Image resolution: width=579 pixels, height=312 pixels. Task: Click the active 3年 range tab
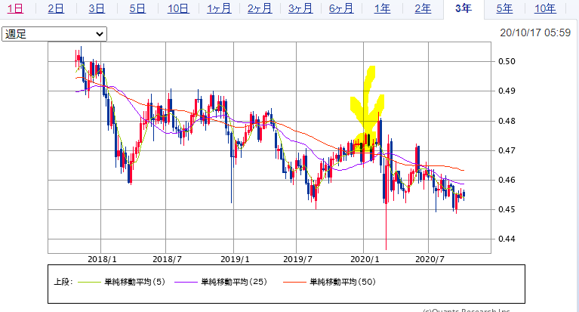(464, 8)
